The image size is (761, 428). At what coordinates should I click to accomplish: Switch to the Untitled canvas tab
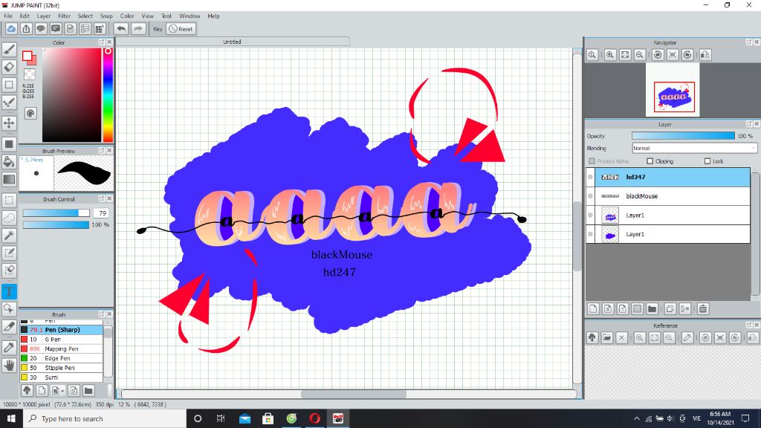(x=232, y=42)
